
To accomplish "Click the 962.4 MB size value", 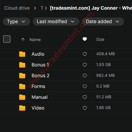I will 106,76.
